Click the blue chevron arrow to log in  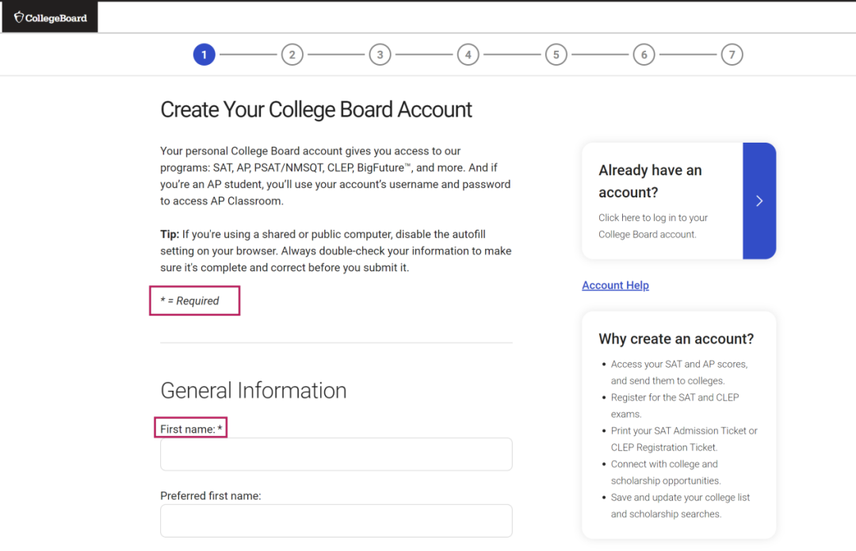(759, 201)
